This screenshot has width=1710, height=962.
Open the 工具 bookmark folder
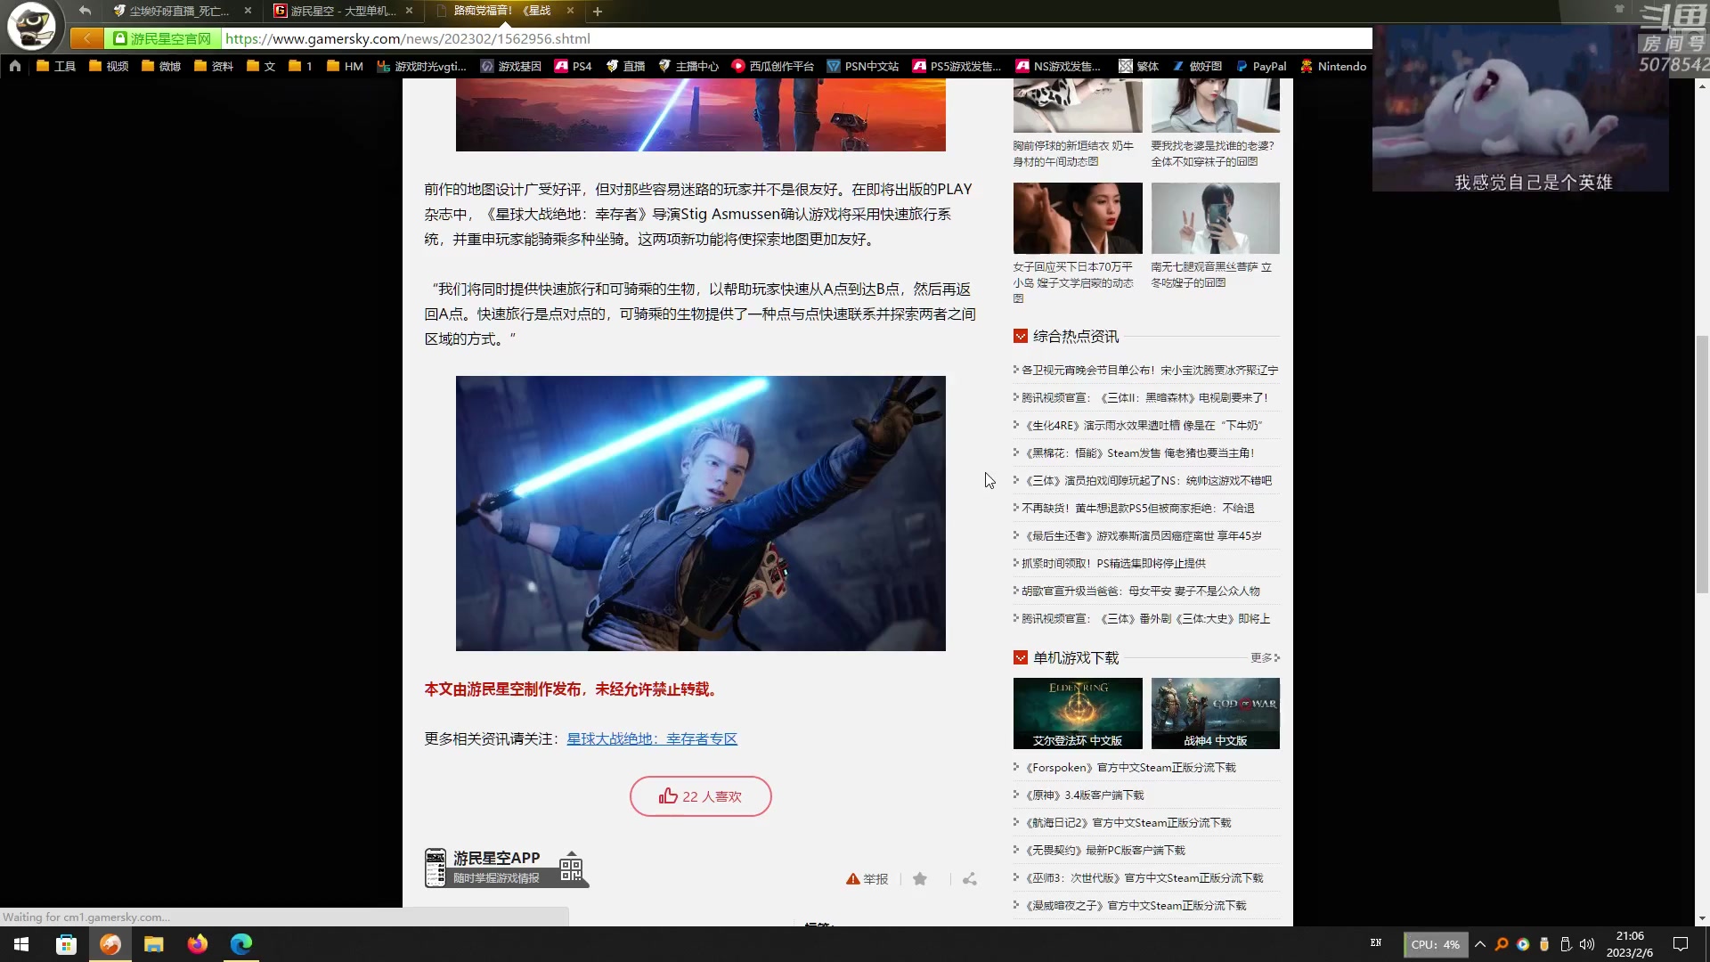(56, 66)
